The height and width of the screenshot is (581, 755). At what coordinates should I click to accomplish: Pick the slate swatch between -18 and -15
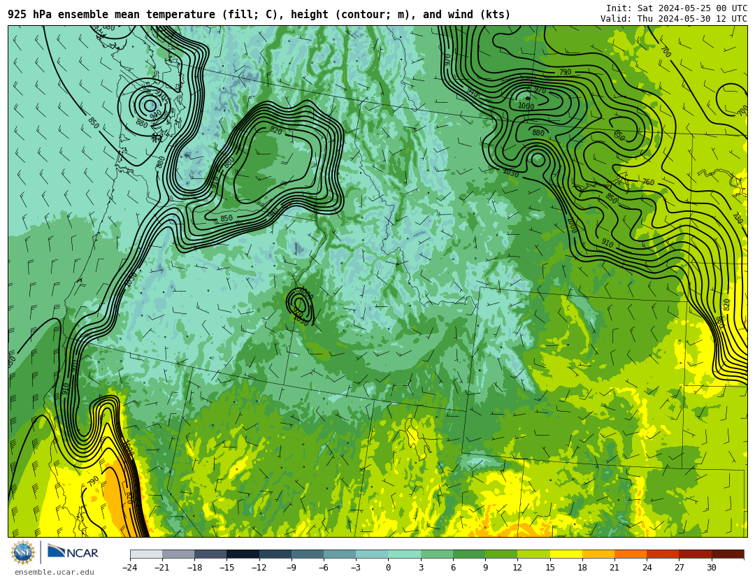(210, 554)
